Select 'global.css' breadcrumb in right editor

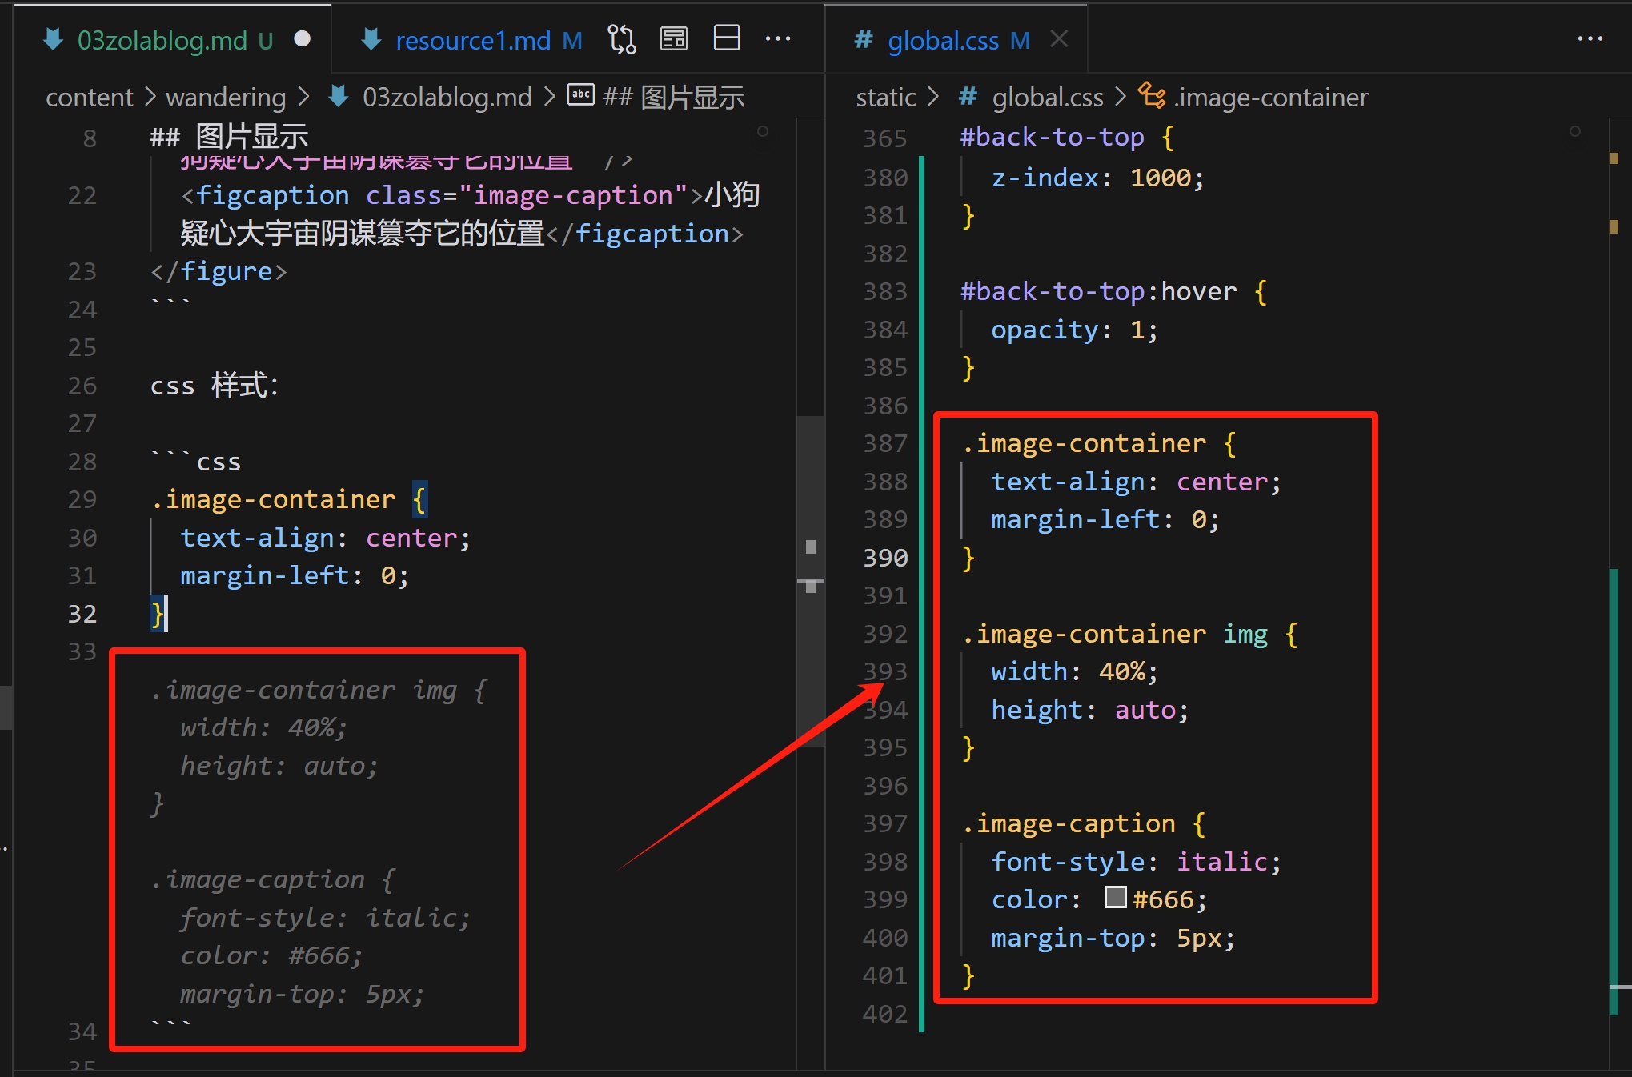coord(1048,97)
